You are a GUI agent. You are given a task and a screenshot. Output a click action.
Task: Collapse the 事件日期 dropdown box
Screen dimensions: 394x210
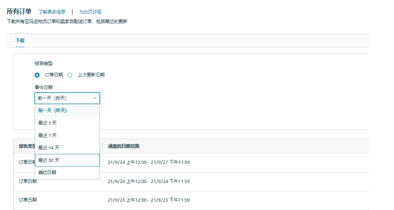[x=67, y=98]
